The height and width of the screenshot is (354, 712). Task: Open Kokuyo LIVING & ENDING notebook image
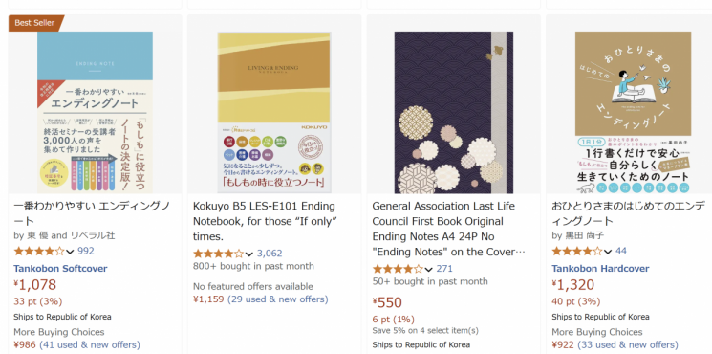coord(274,112)
